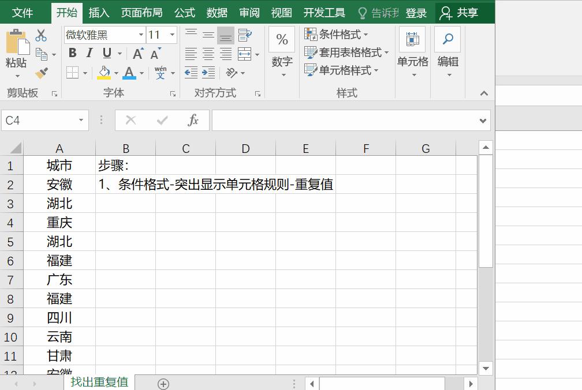
Task: Apply the Fill Color bucket icon
Action: (x=105, y=73)
